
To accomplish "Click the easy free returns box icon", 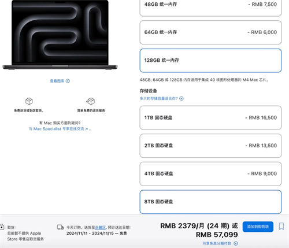I will coord(91,101).
